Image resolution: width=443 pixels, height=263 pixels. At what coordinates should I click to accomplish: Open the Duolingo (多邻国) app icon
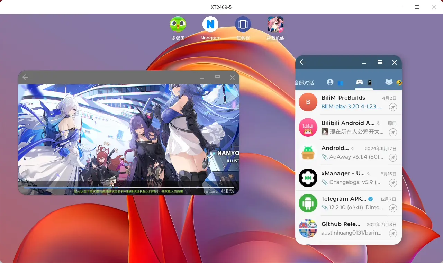178,25
